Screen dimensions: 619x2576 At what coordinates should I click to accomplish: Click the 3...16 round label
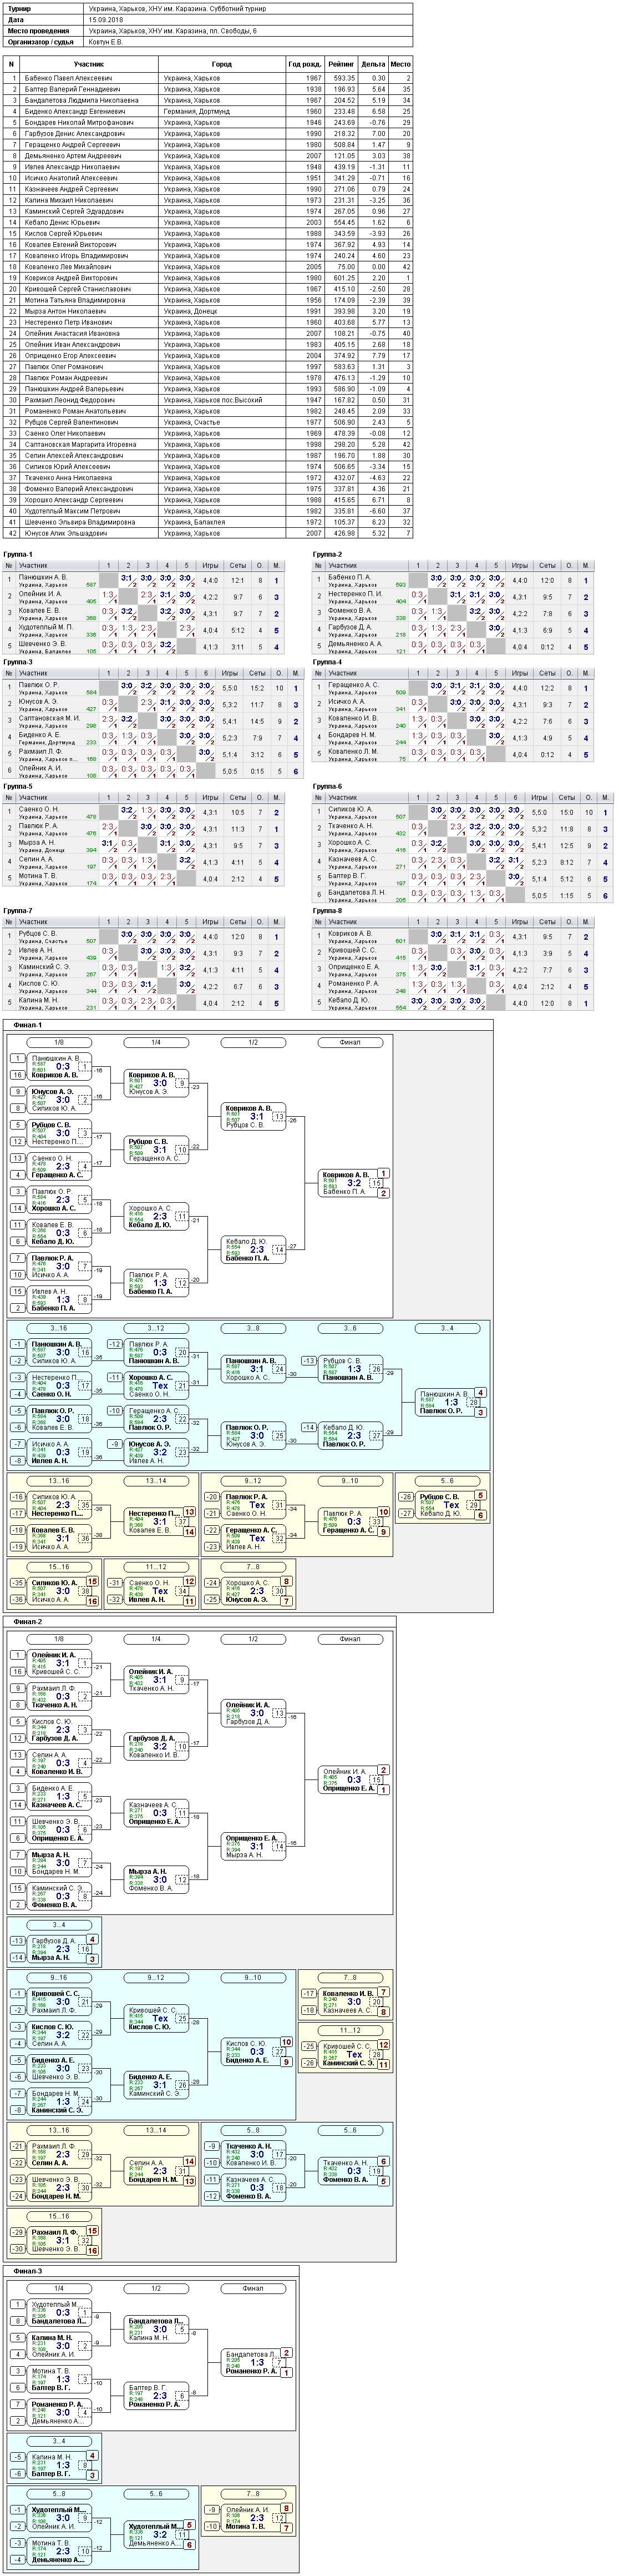[59, 1329]
